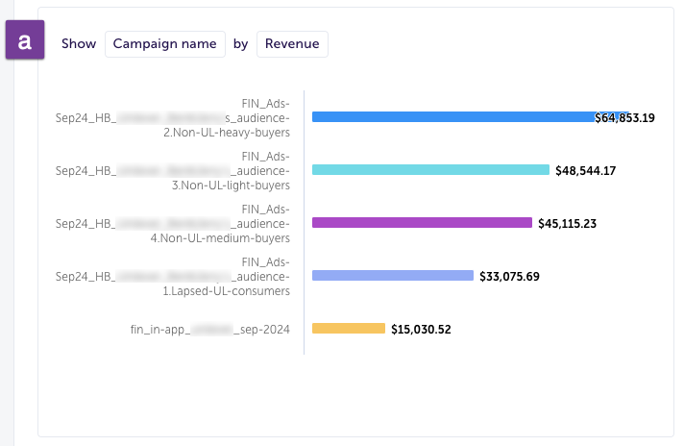Click the yellow fin_in-app bar
Viewport: 684px width, 446px height.
point(349,328)
